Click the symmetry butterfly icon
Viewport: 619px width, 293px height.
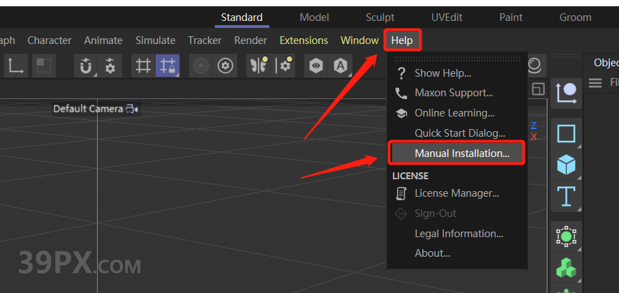[258, 66]
